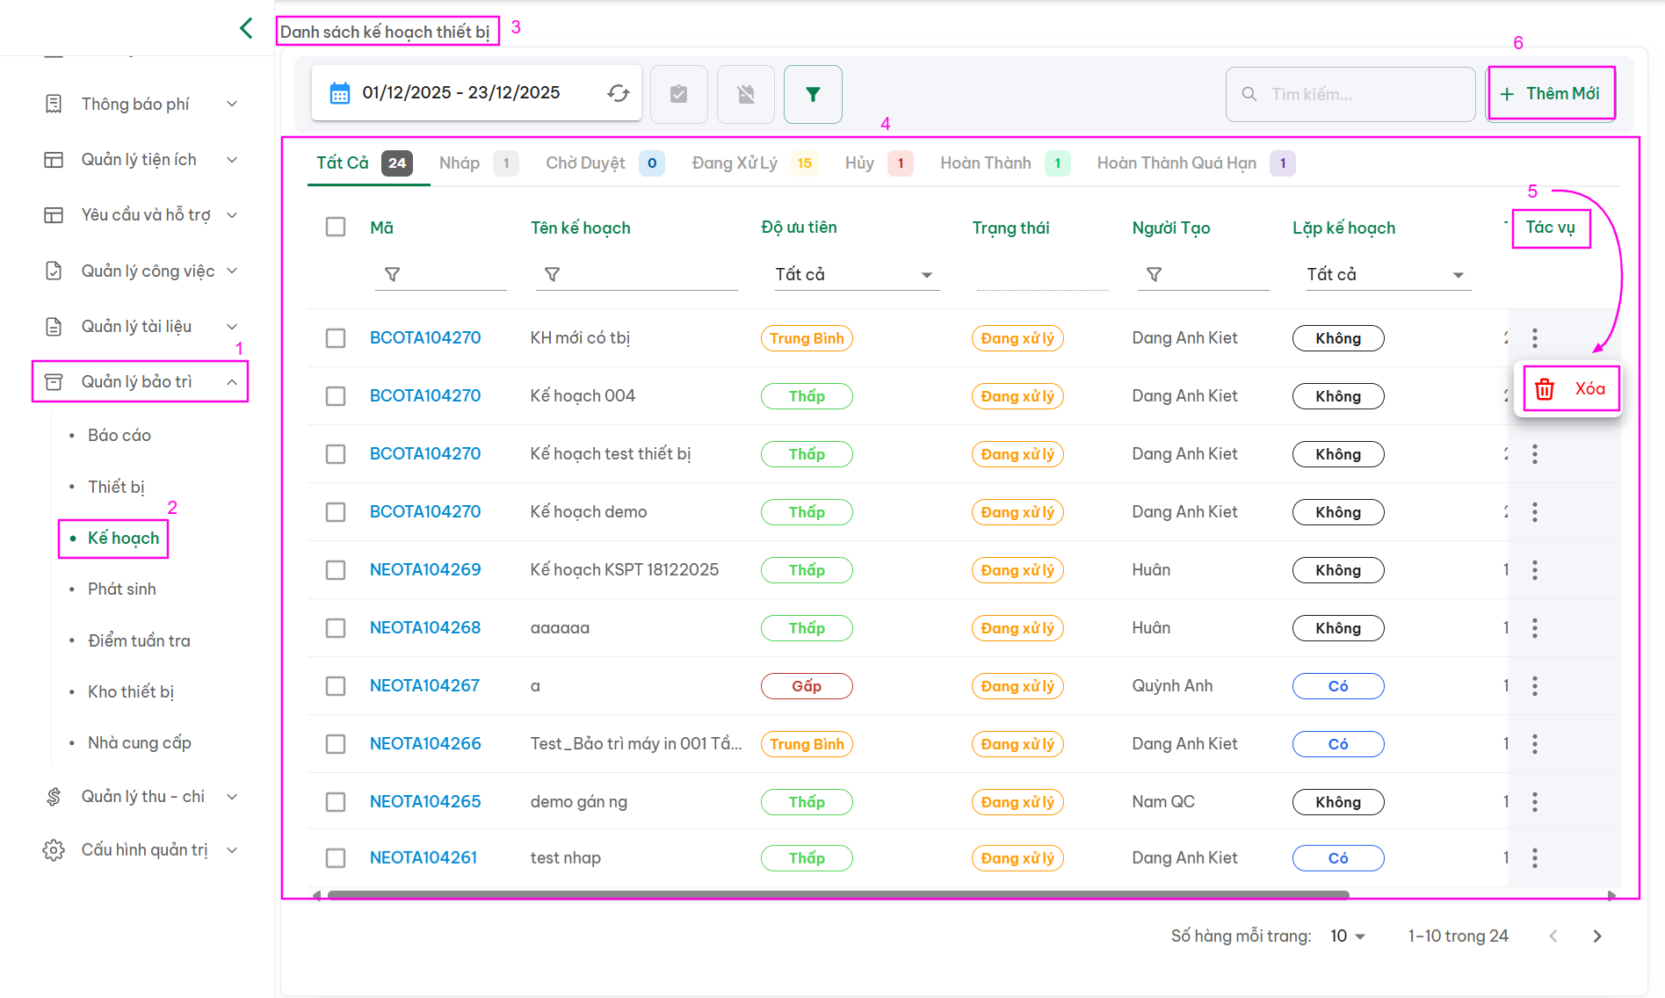Image resolution: width=1665 pixels, height=998 pixels.
Task: Click the green filter funnel toolbar button
Action: (x=812, y=94)
